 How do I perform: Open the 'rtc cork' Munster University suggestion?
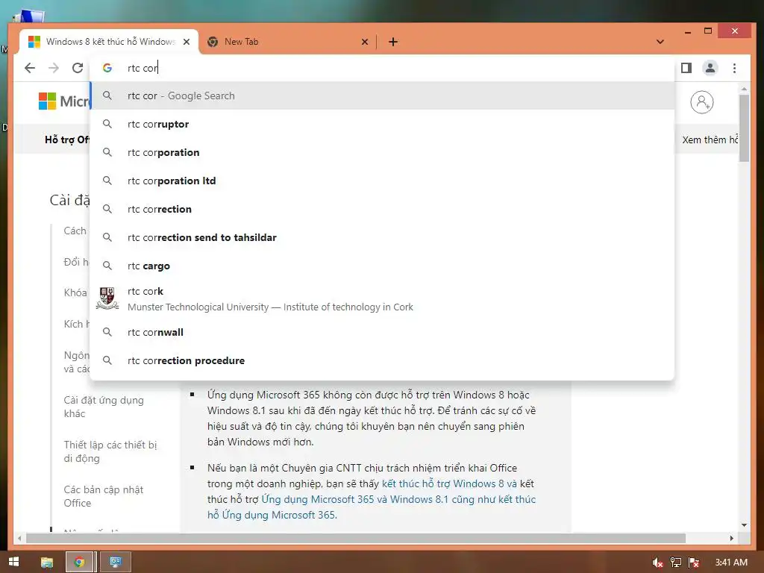383,298
